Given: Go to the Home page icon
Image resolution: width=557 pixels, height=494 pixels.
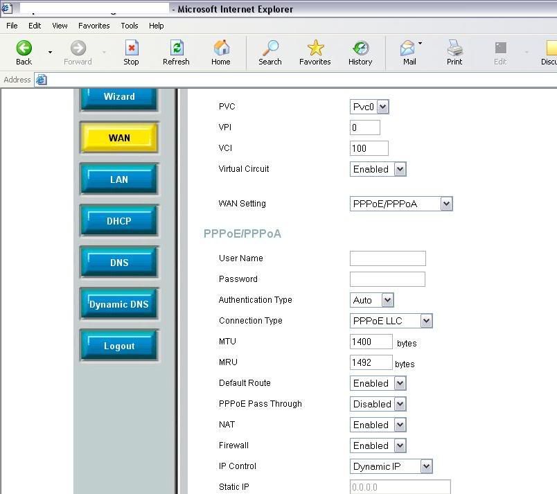Looking at the screenshot, I should [x=221, y=48].
